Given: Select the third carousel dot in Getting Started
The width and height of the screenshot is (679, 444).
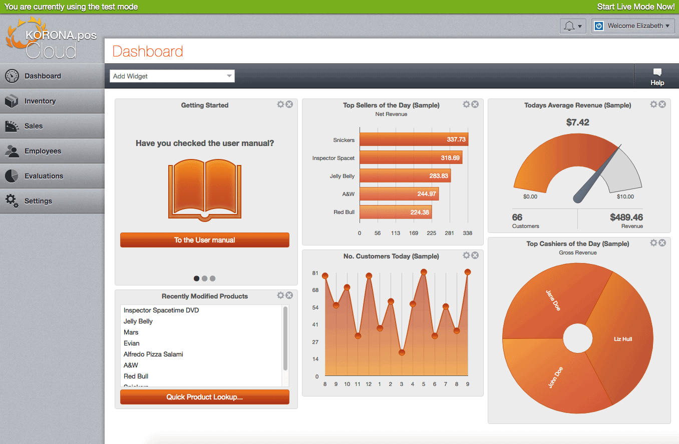Looking at the screenshot, I should point(212,278).
